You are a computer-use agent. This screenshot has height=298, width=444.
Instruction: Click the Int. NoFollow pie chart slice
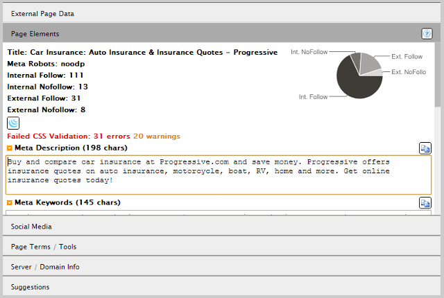point(356,58)
